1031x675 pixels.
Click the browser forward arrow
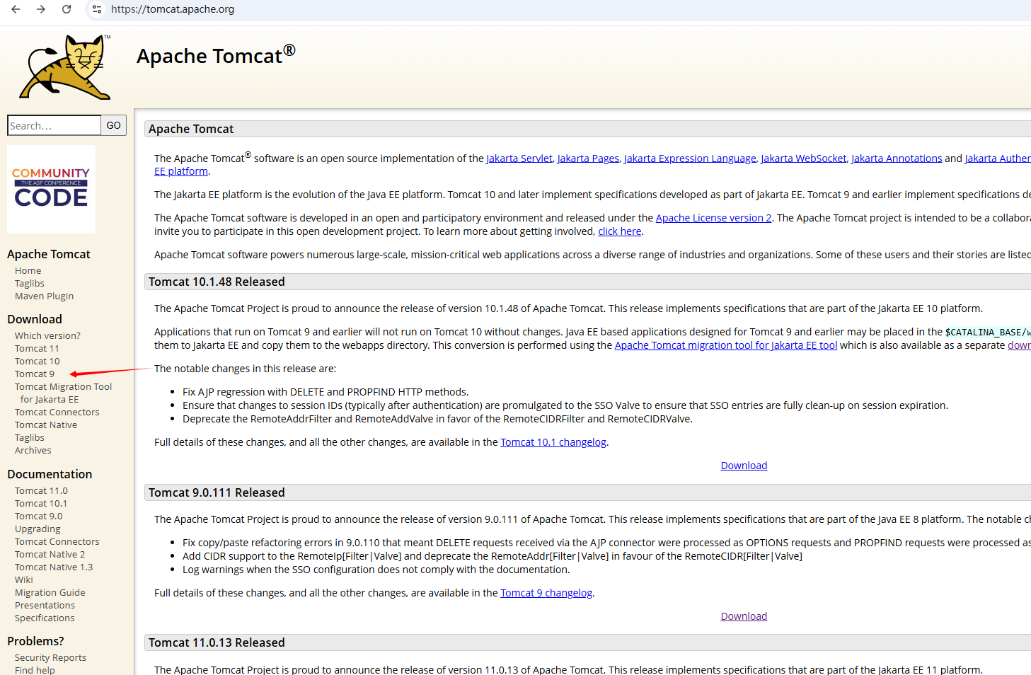click(41, 9)
